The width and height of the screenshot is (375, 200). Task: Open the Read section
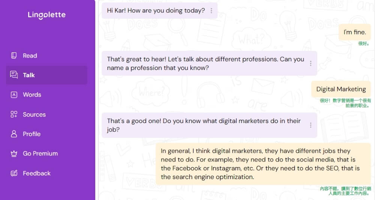30,56
